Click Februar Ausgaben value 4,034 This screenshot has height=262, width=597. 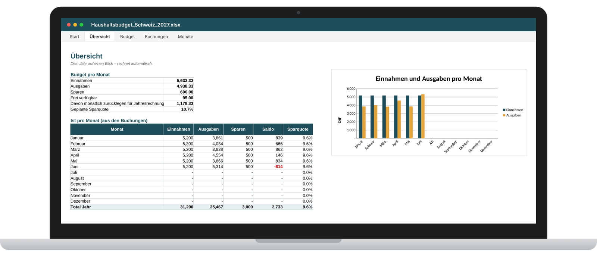[218, 144]
